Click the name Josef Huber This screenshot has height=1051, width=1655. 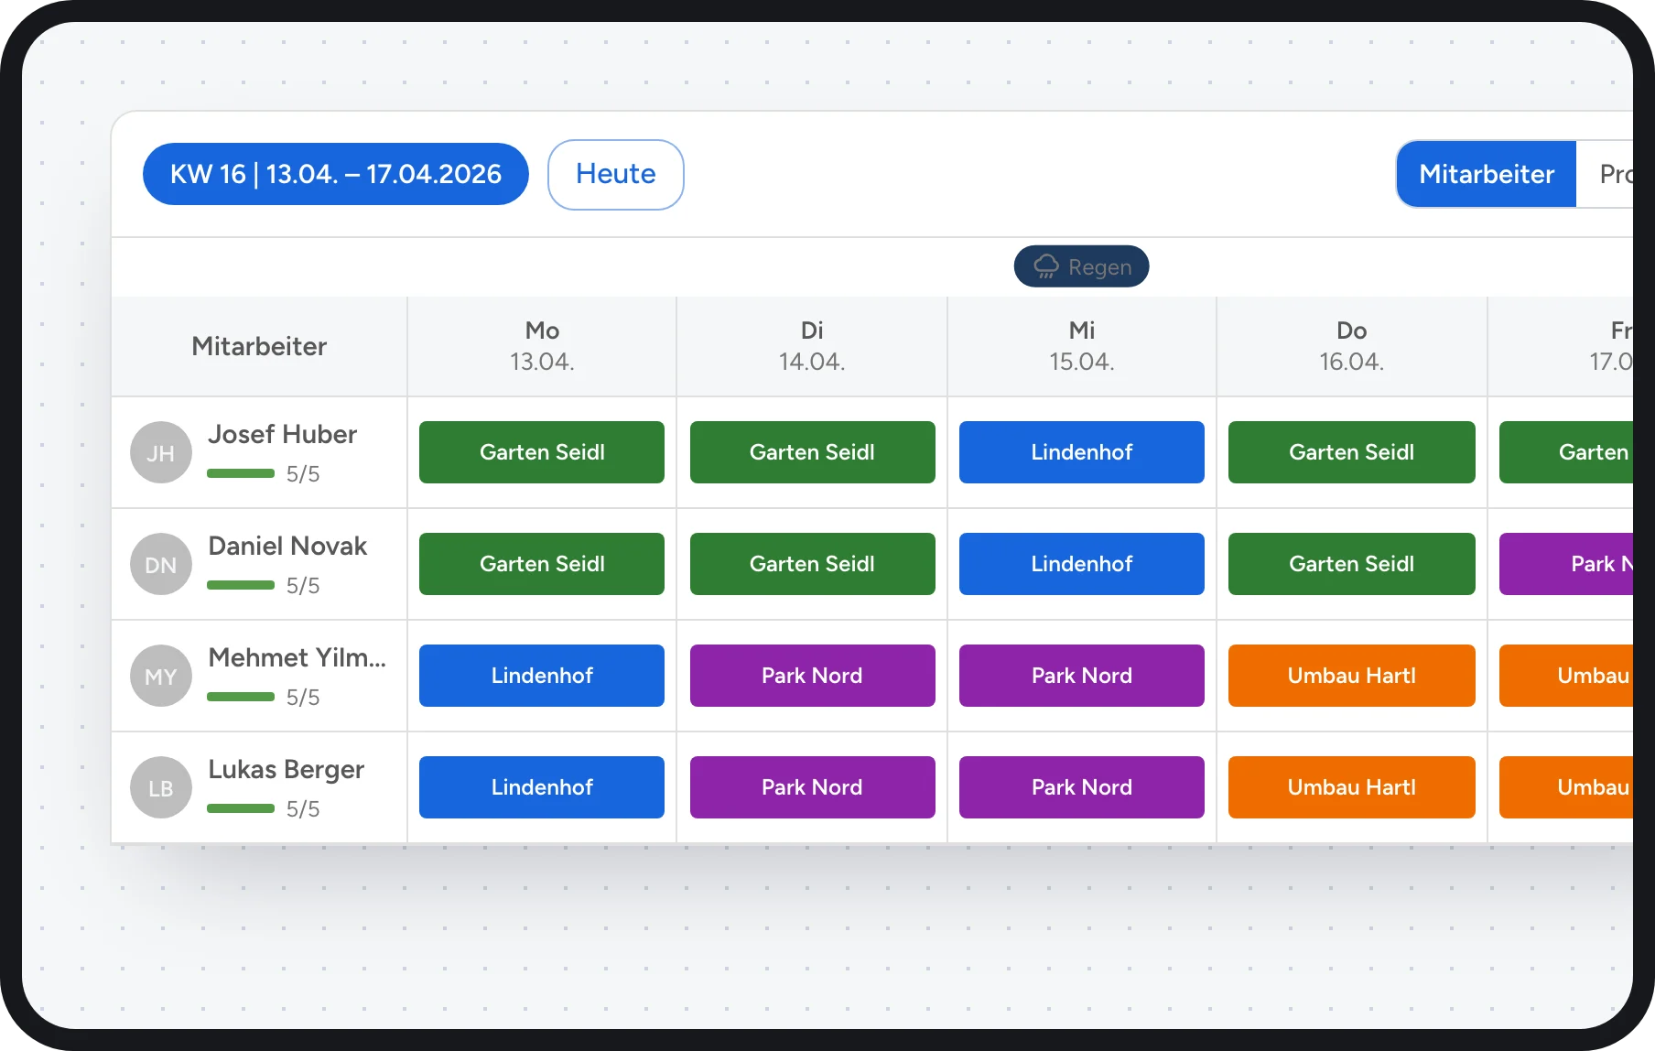(x=282, y=434)
